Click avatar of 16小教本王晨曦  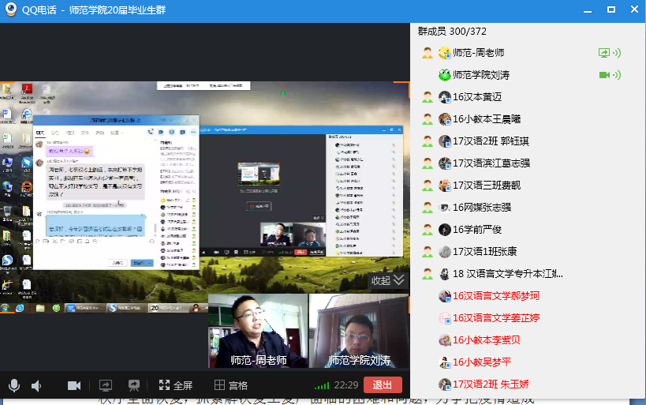coord(445,119)
